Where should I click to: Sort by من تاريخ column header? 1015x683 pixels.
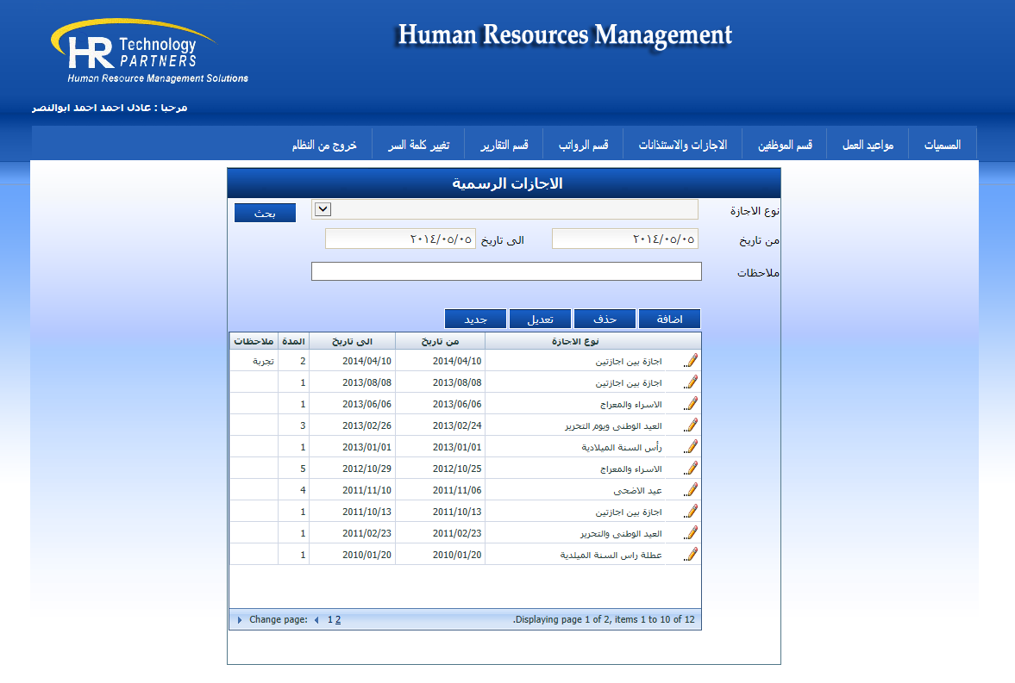click(x=440, y=341)
